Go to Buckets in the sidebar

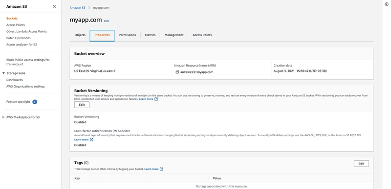coord(12,18)
